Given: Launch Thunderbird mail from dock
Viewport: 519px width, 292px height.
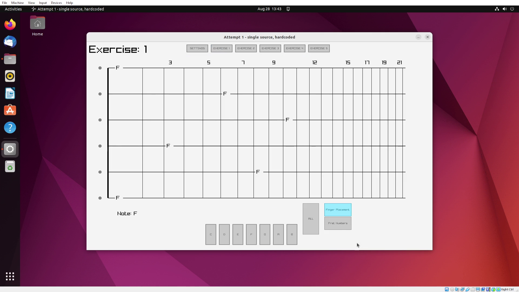Looking at the screenshot, I should (10, 42).
